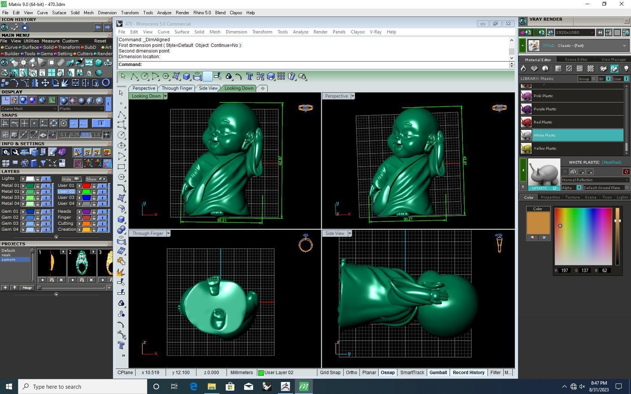The height and width of the screenshot is (394, 631).
Task: Click the Text tool in left vertical toolbar
Action: coord(121,345)
